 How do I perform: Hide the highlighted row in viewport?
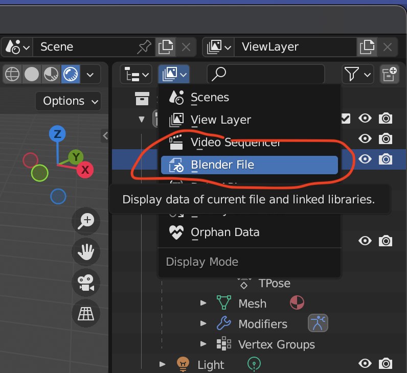(x=365, y=159)
